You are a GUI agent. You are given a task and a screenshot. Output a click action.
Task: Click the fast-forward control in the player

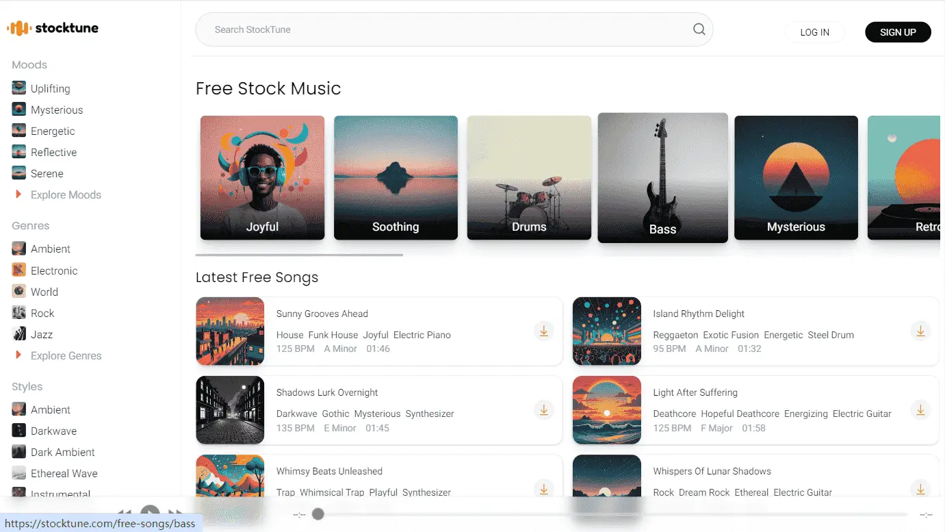(175, 512)
